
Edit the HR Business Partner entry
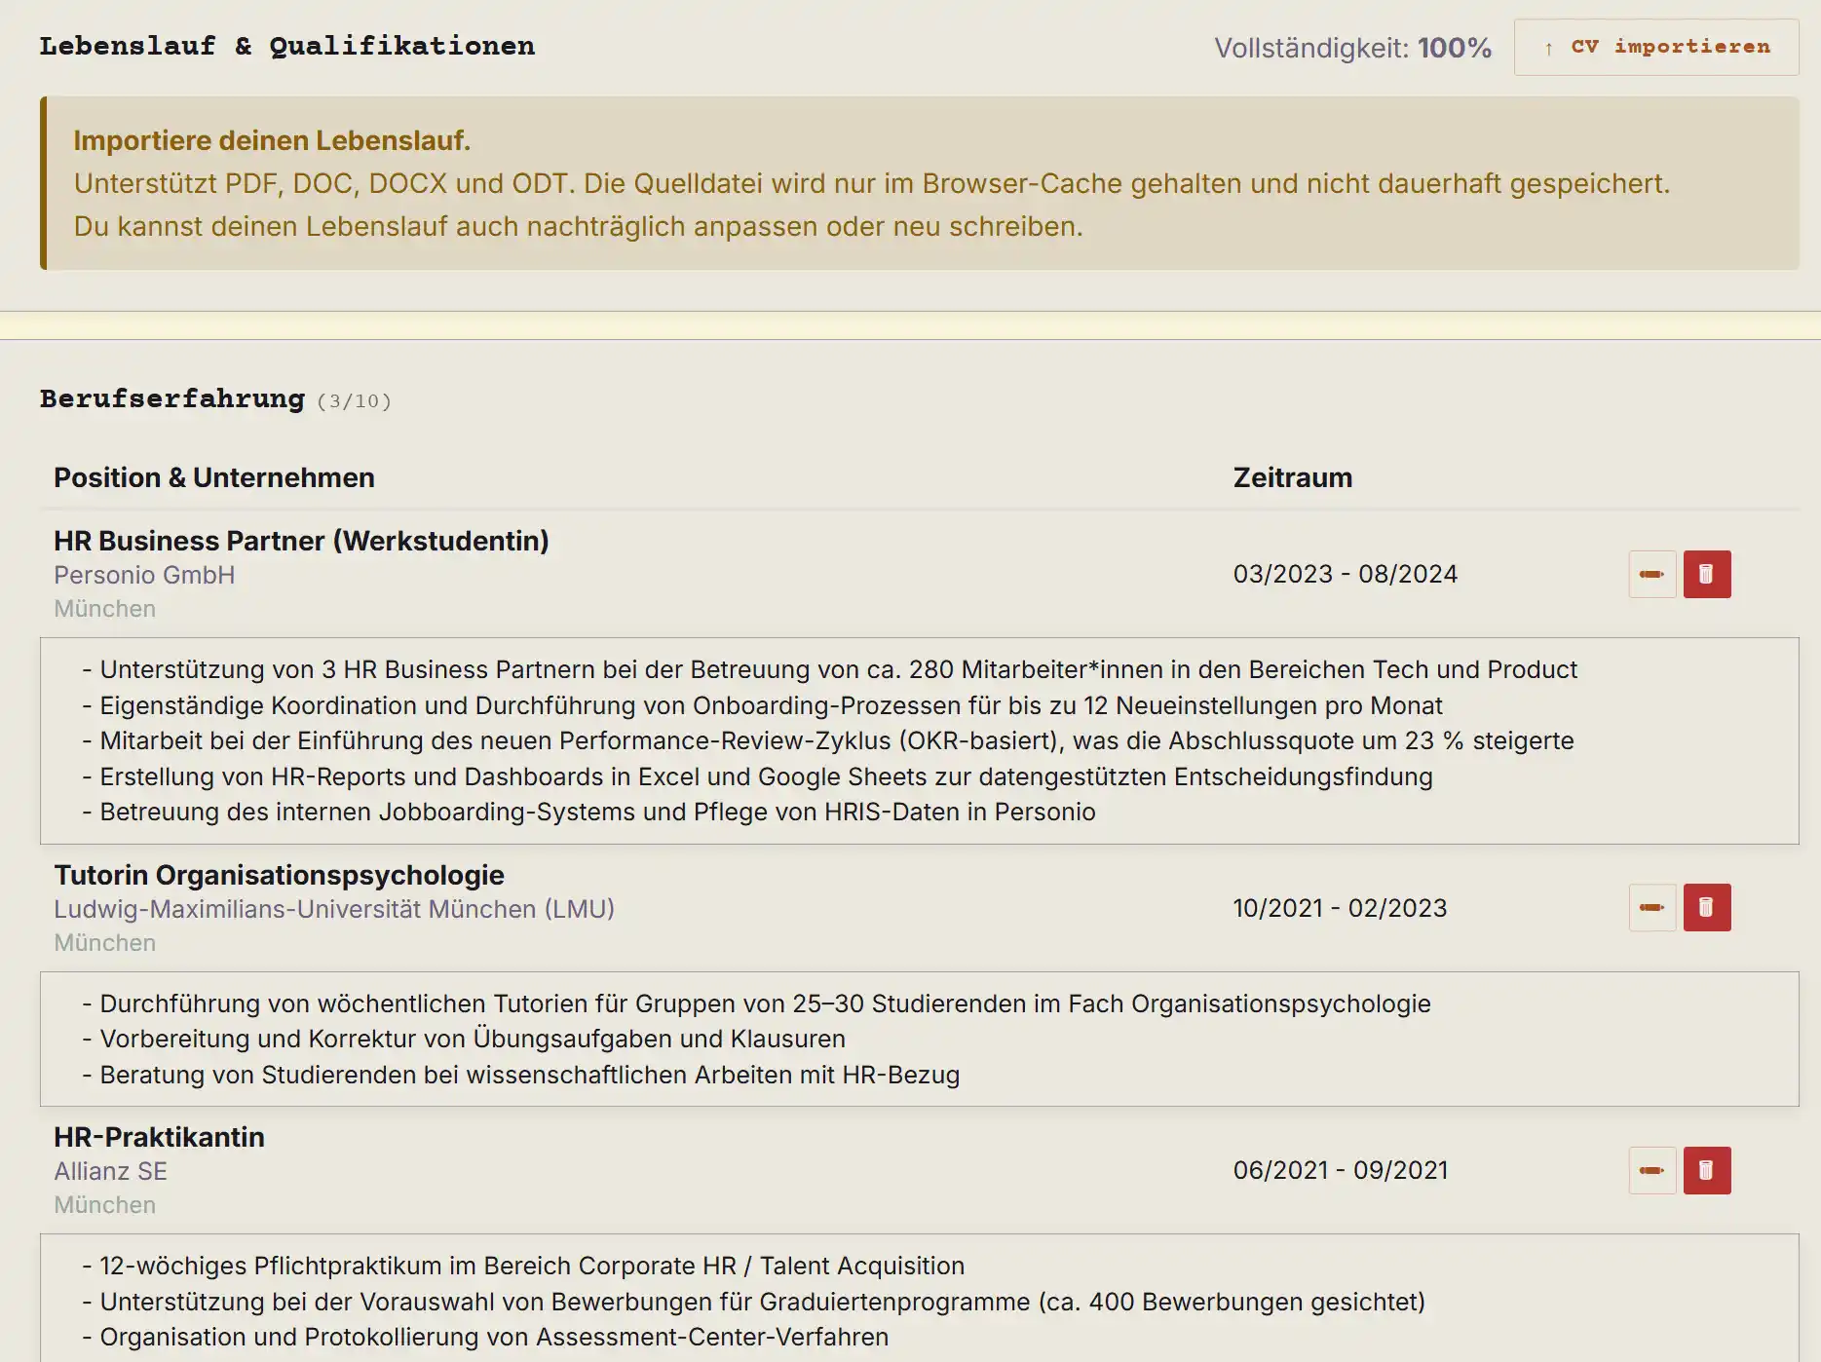pyautogui.click(x=1652, y=574)
